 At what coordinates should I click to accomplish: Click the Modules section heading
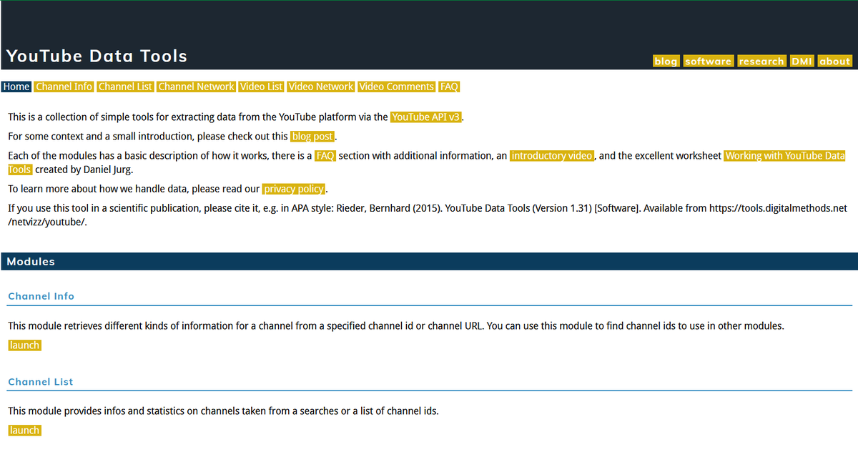point(31,262)
